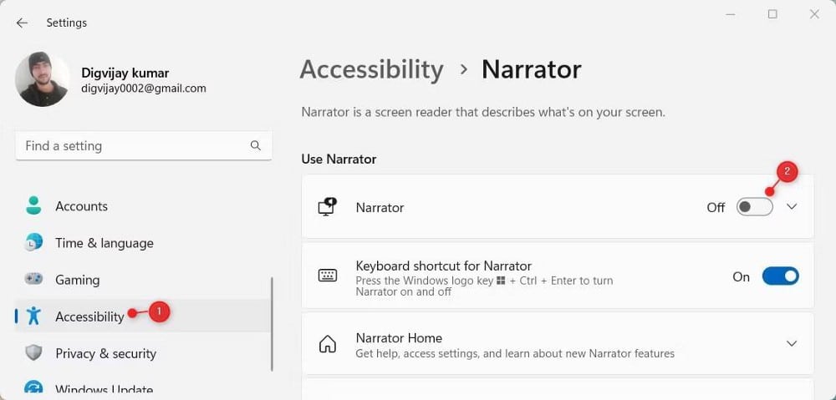Expand the Narrator options chevron
The image size is (836, 400).
[x=792, y=207]
